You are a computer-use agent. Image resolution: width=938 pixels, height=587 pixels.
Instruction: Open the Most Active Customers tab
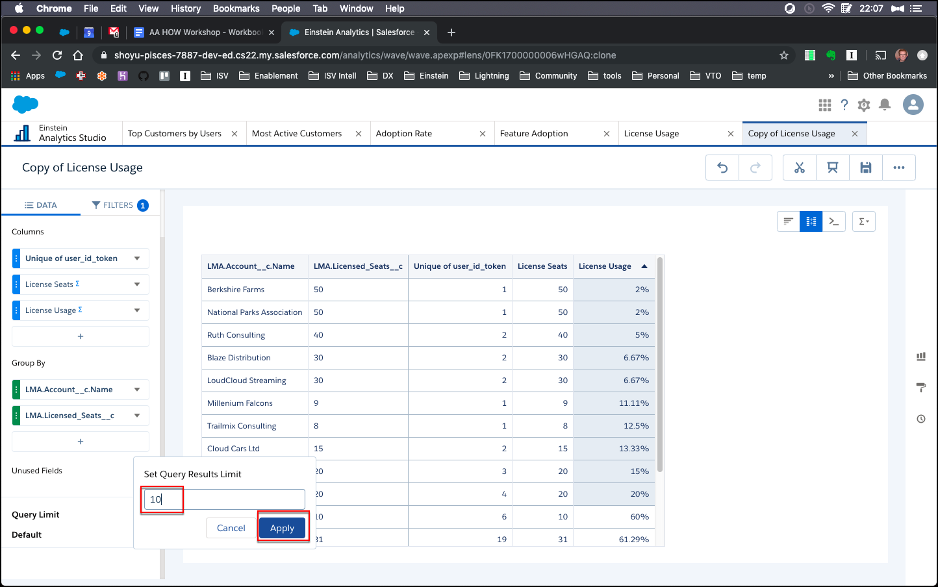click(297, 134)
